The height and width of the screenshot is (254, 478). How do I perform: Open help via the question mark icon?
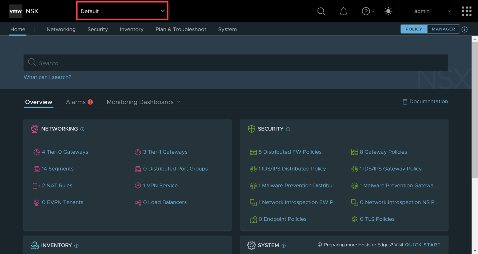coord(366,11)
